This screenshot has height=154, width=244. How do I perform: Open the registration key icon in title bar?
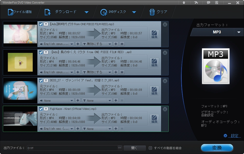click(x=196, y=3)
